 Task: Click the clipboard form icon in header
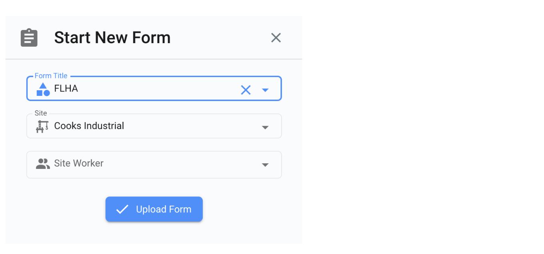coord(29,38)
